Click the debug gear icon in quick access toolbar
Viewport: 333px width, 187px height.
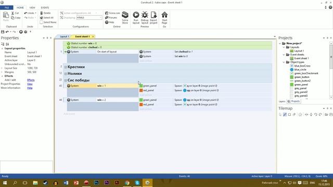25,32
